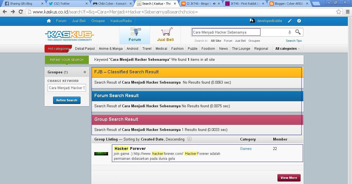Expand the All categories dropdown

tap(287, 49)
